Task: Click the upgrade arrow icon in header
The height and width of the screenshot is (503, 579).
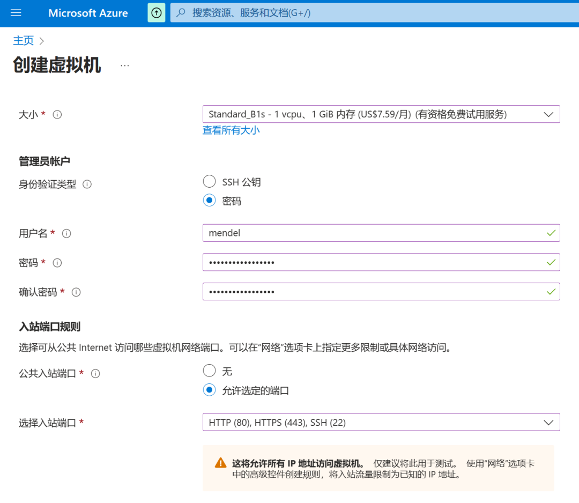Action: click(157, 13)
